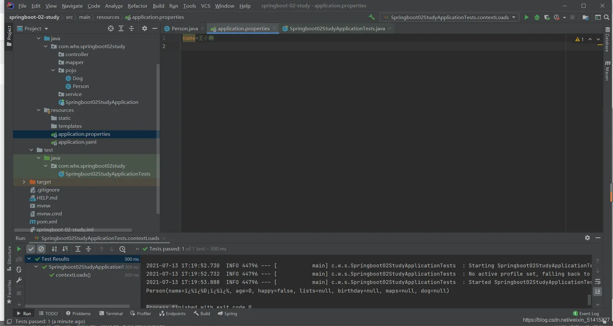
Task: Sort test results alphabetically
Action: [54, 249]
